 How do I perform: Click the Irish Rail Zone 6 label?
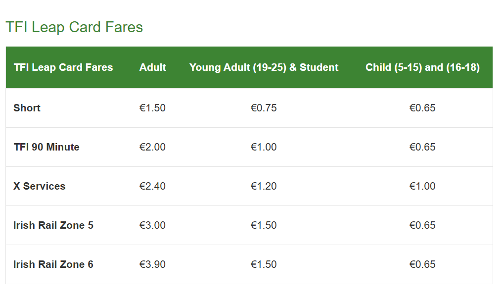[53, 264]
